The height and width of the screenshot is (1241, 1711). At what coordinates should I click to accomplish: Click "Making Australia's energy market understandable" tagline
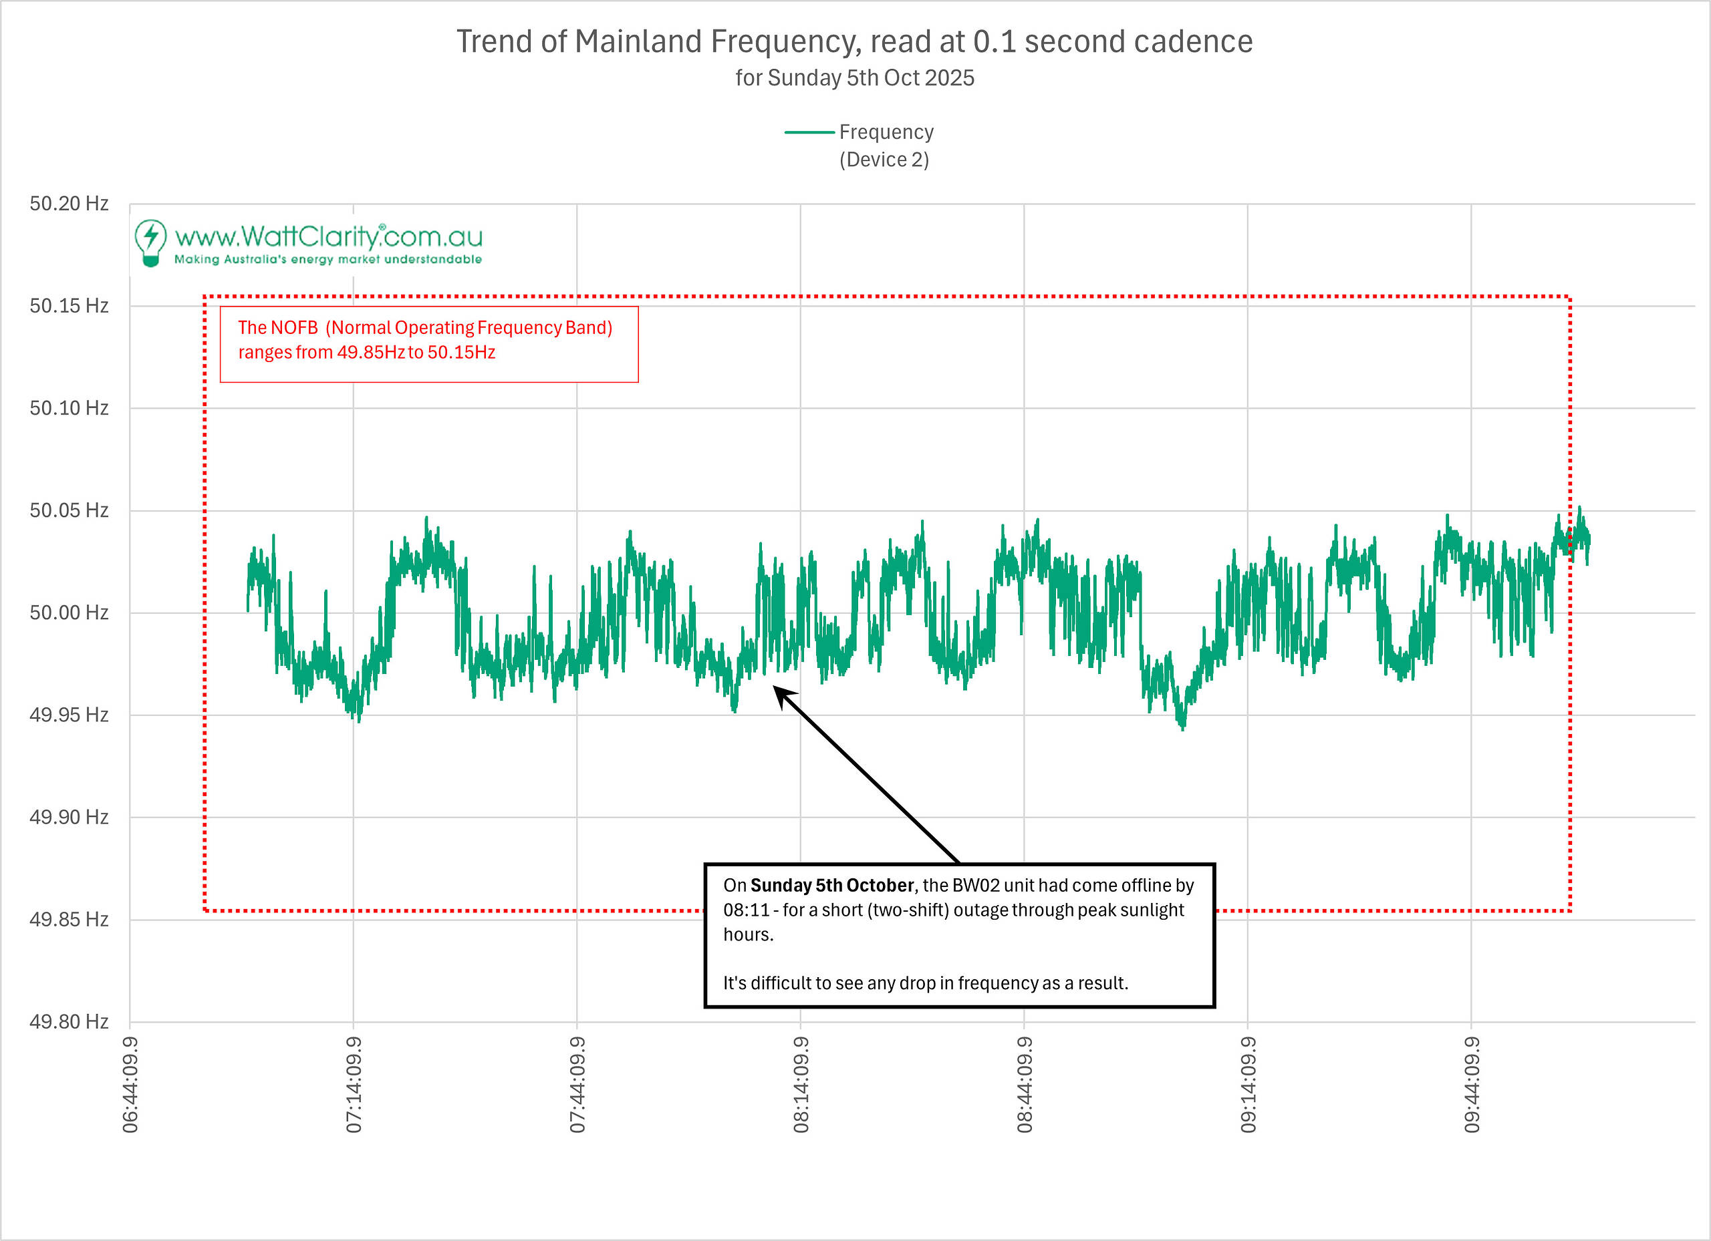click(327, 259)
